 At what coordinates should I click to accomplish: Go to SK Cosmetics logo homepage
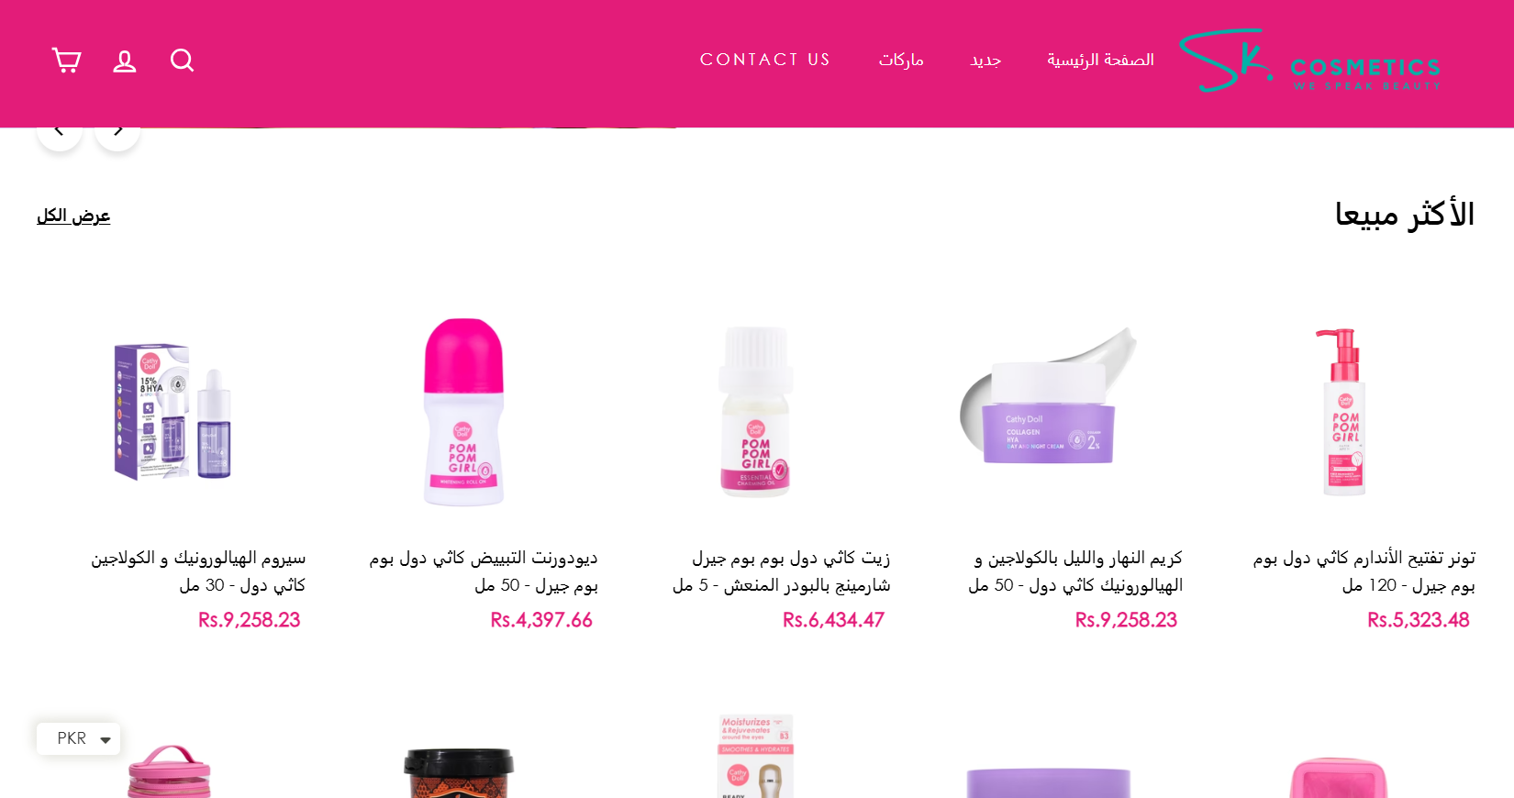click(1310, 61)
